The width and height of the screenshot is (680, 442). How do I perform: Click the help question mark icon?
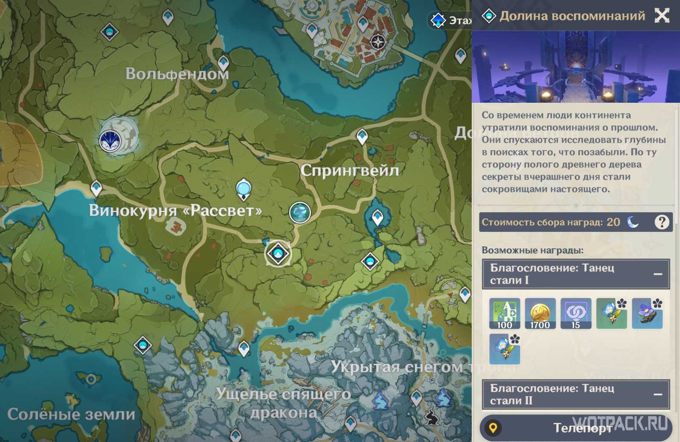(661, 222)
